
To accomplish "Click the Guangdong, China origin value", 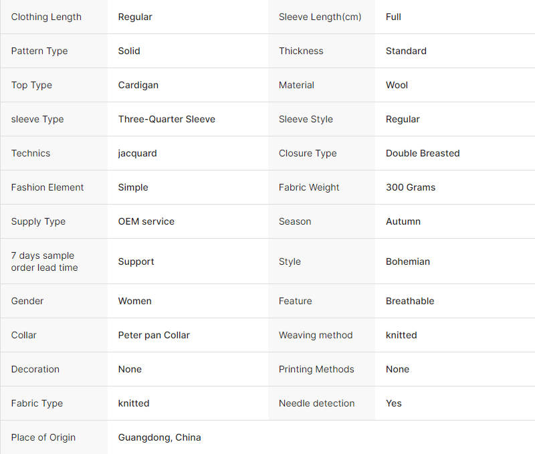I will pos(159,437).
